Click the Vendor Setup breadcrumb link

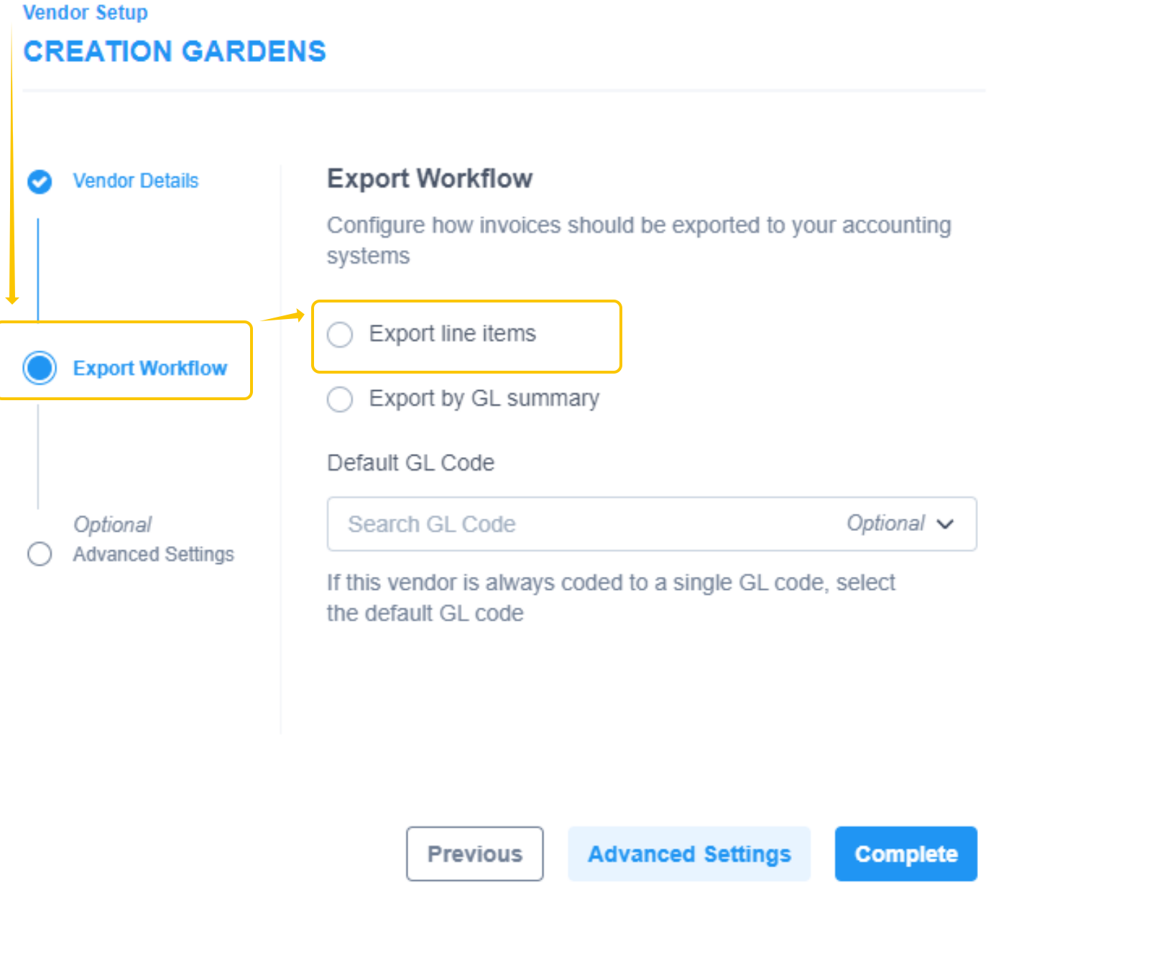point(84,12)
